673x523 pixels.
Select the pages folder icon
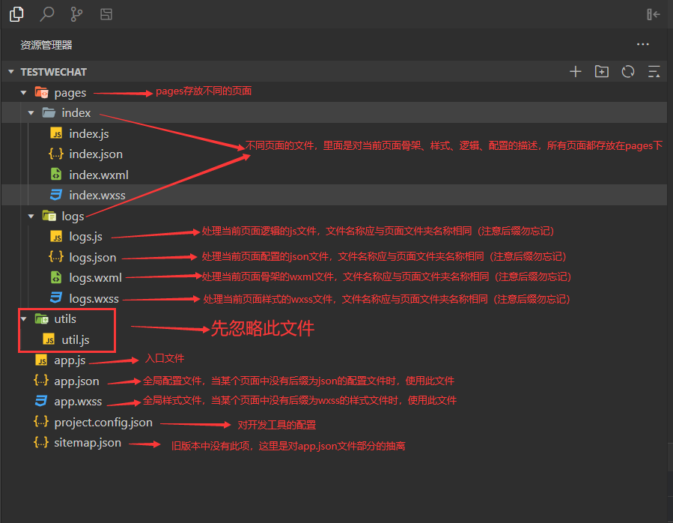[x=42, y=92]
